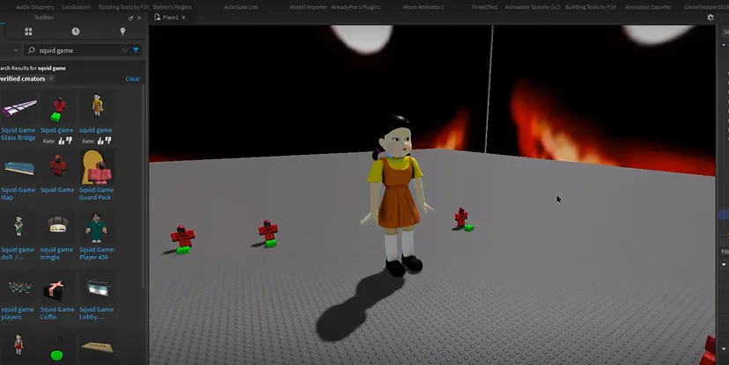Select the squid game players thumbnail
Image resolution: width=729 pixels, height=365 pixels.
(19, 288)
